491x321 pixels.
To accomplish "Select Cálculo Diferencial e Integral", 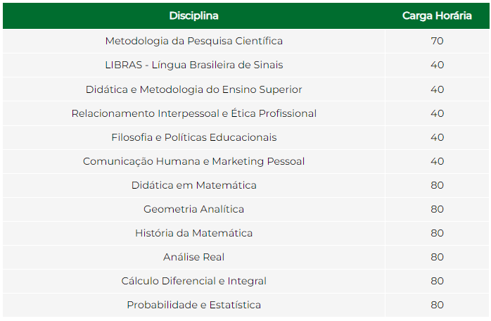I will tap(194, 281).
